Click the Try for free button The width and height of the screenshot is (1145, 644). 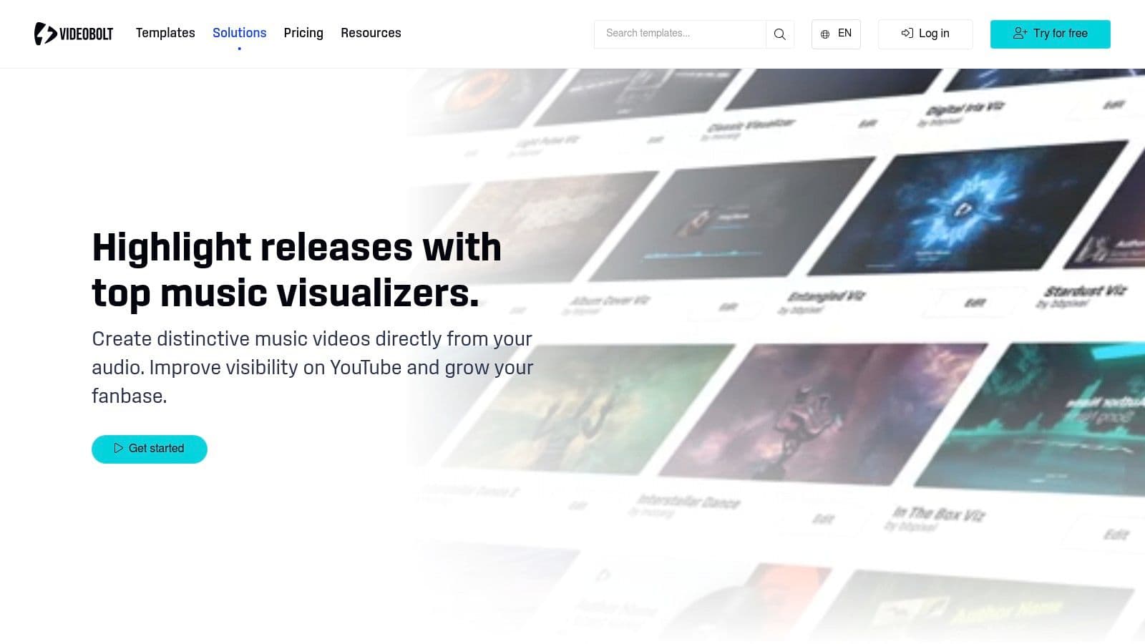coord(1050,34)
